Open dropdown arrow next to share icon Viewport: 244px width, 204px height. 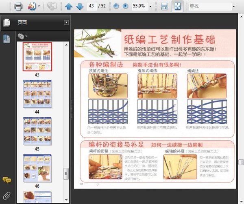pyautogui.click(x=39, y=6)
